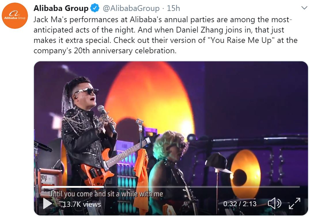Click the 0:32 / 2:13 time display
The height and width of the screenshot is (220, 310).
click(x=240, y=204)
